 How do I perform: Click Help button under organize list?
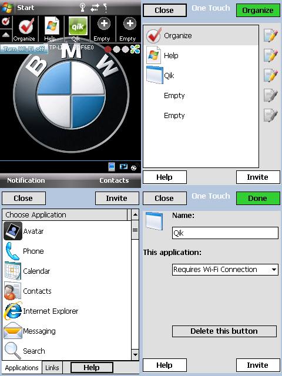pyautogui.click(x=164, y=177)
